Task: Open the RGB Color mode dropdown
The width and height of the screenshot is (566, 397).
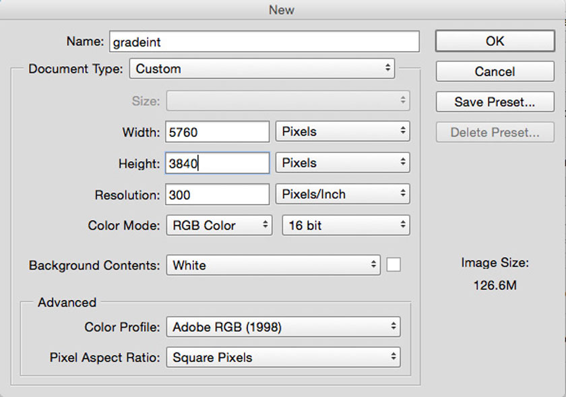Action: pyautogui.click(x=219, y=226)
